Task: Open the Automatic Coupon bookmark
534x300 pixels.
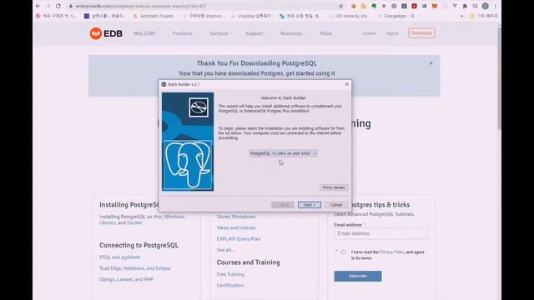Action: coord(154,16)
